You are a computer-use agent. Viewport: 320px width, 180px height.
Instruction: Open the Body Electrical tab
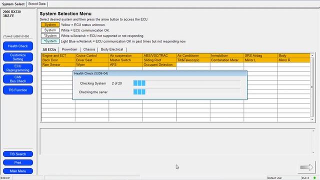coord(112,49)
